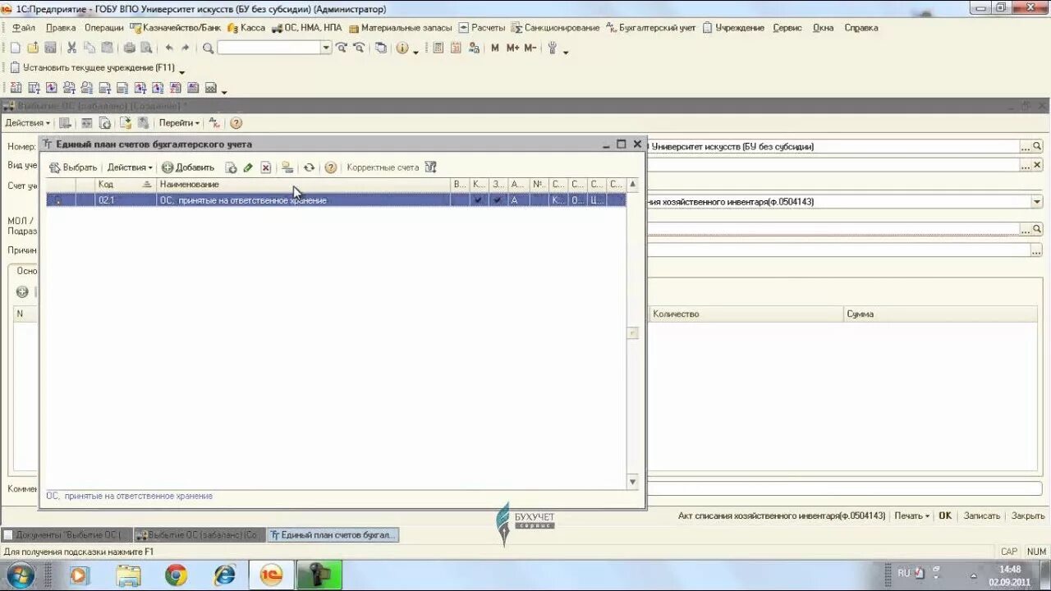Click the main toolbar search input field

coord(268,48)
